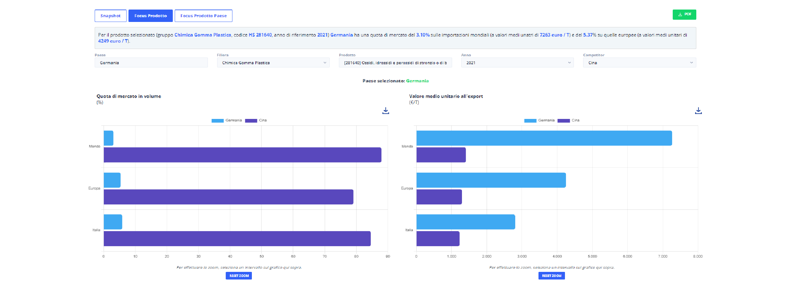Viewport: 791px width, 290px height.
Task: Toggle Germania series in market share legend
Action: coord(227,121)
